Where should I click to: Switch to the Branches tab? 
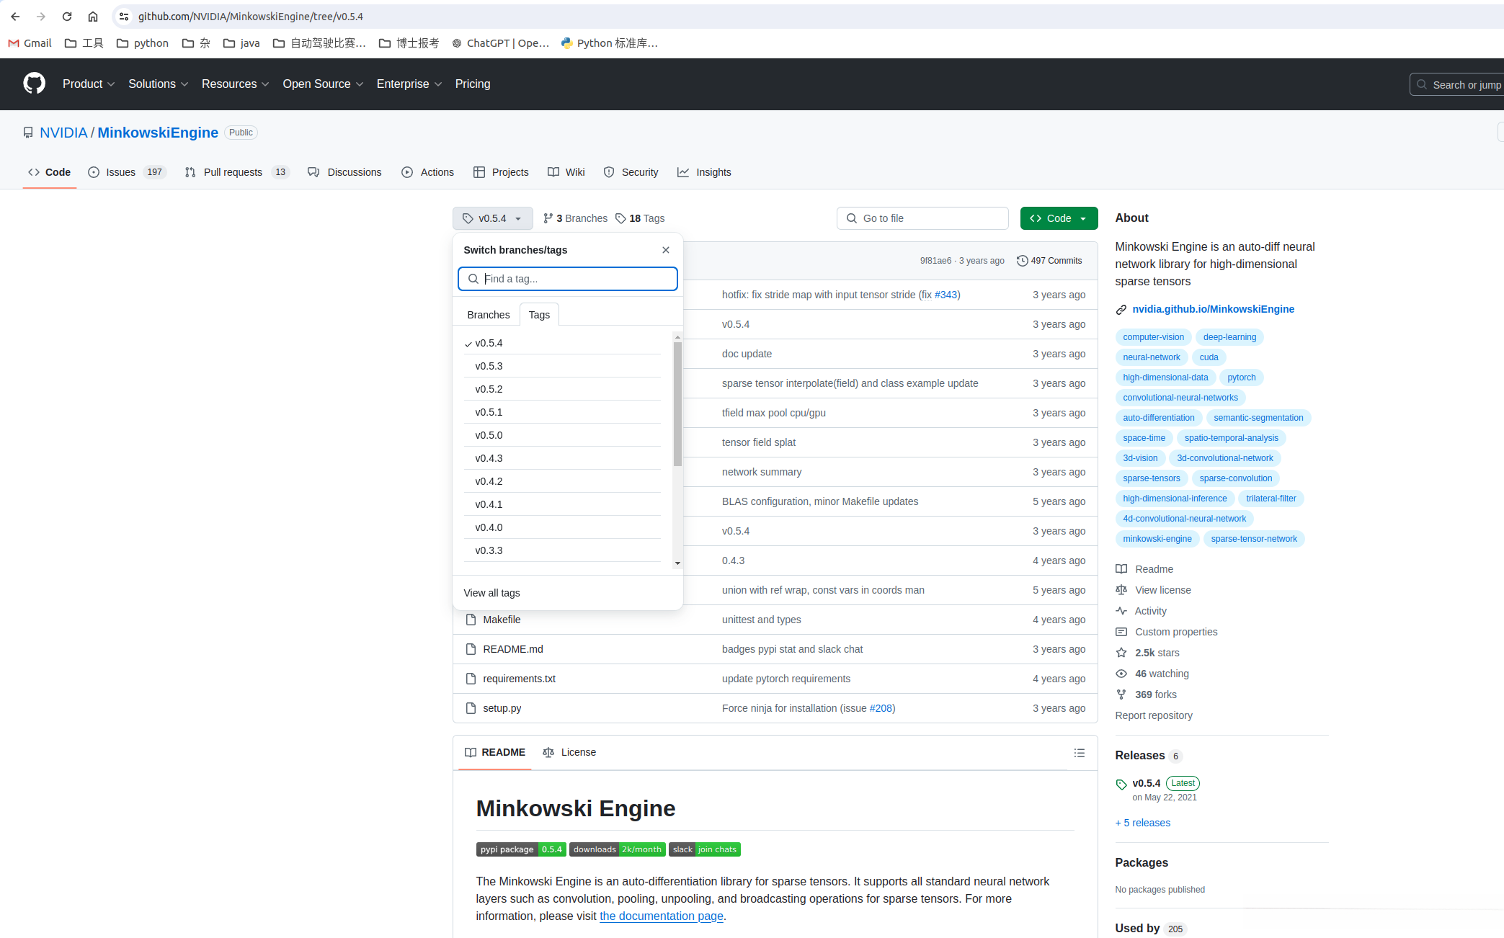click(488, 315)
